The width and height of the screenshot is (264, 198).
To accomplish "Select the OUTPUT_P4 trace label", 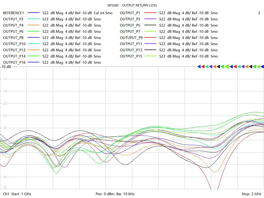I will click(13, 26).
